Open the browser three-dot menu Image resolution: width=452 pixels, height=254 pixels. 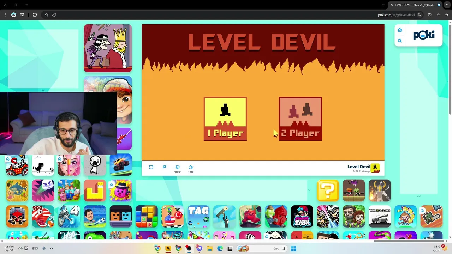[5, 15]
